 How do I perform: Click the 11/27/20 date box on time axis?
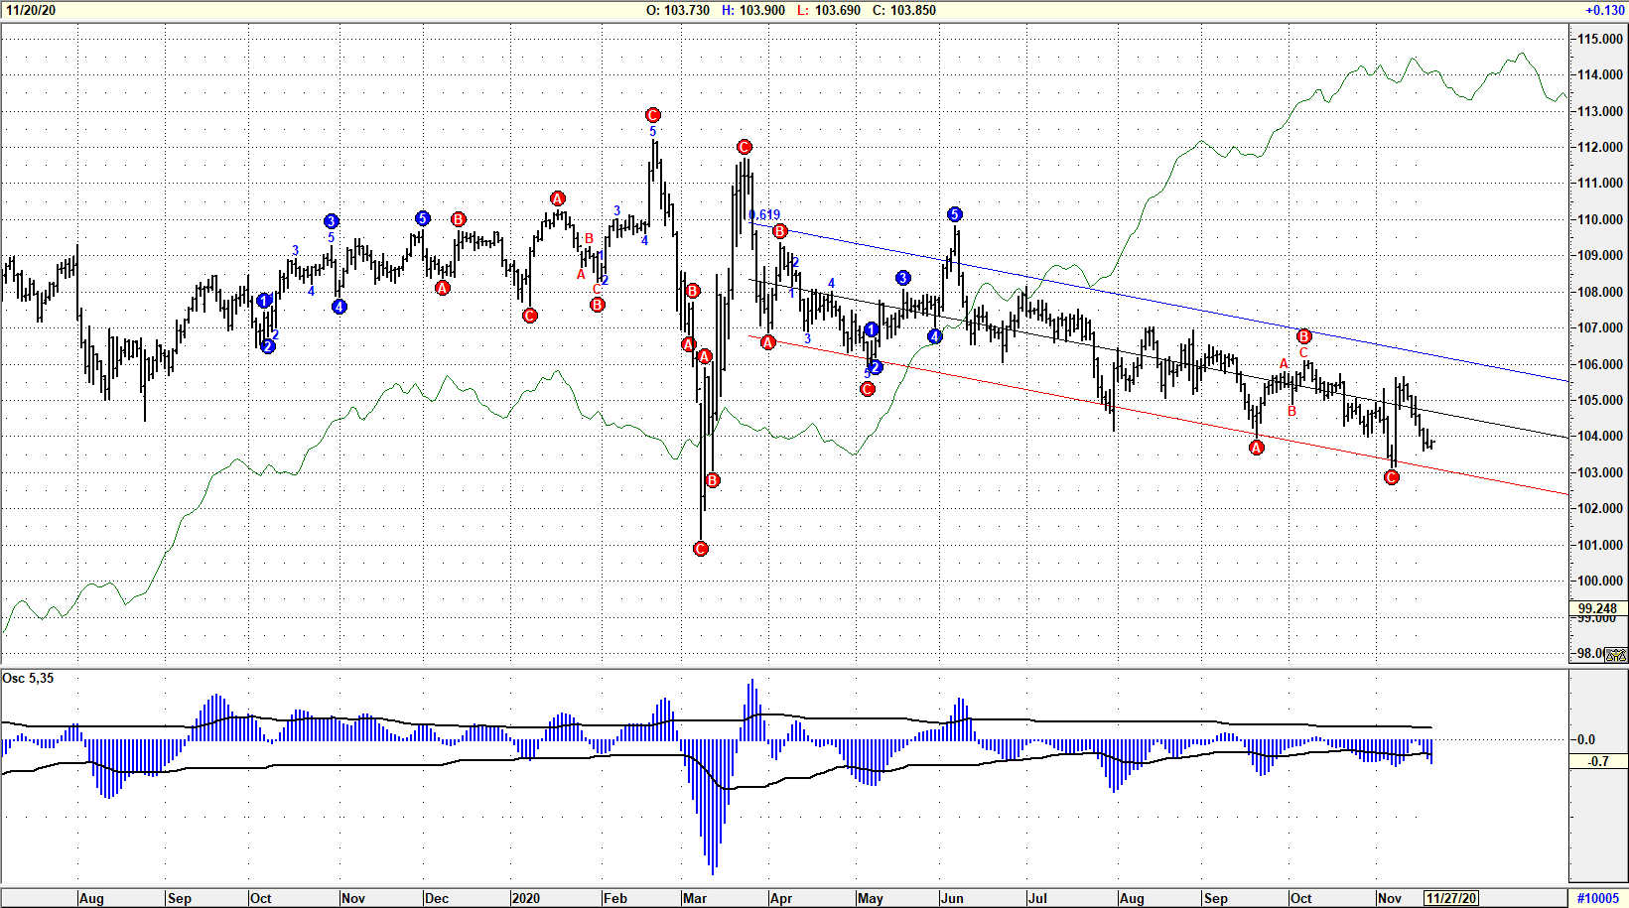pos(1450,898)
